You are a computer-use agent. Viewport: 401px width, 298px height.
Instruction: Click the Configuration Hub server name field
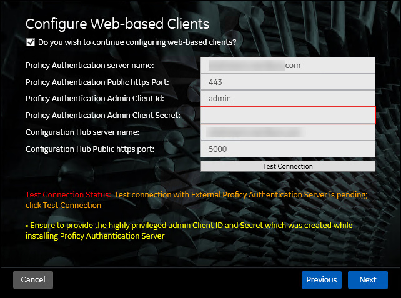[x=288, y=132]
